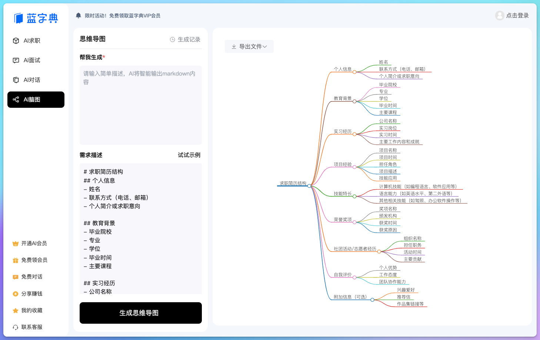Click the crown icon for 开通AI会员
Image resolution: width=540 pixels, height=340 pixels.
point(16,244)
